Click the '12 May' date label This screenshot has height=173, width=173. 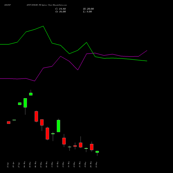(x=57, y=164)
